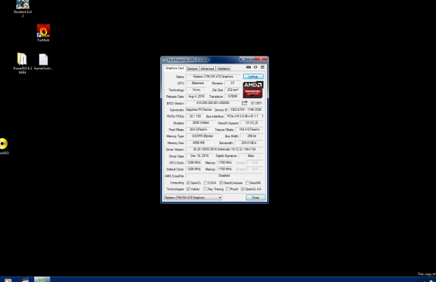Toggle the PhysX checkbox
Image resolution: width=436 pixels, height=282 pixels.
point(228,189)
